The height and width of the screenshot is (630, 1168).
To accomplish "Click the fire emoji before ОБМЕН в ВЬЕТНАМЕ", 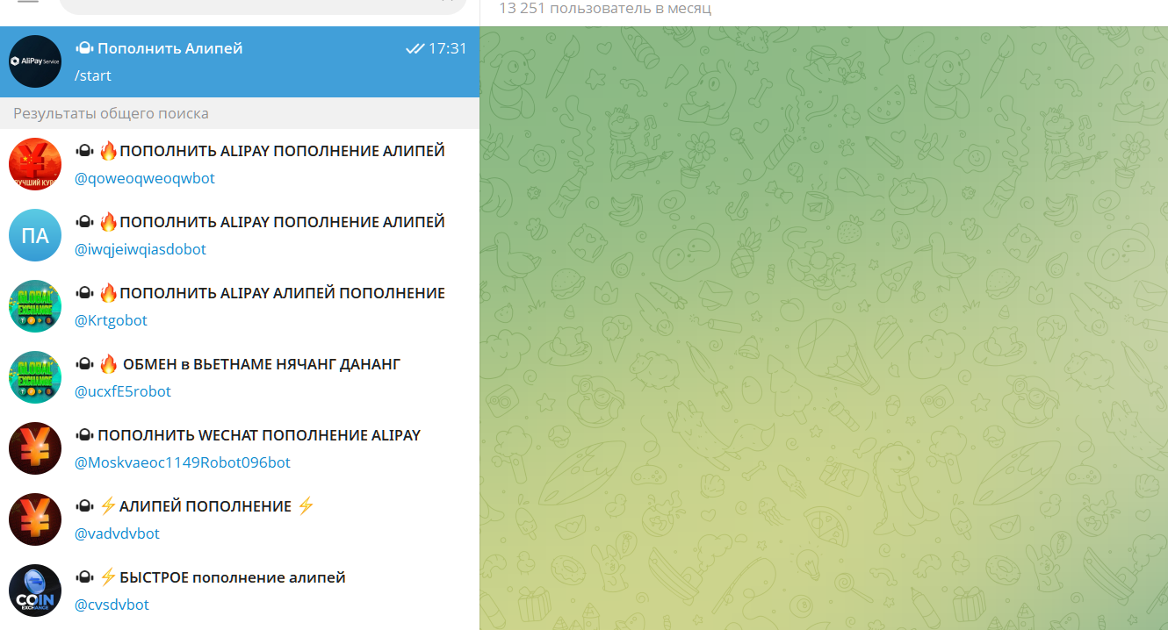I will tap(108, 364).
